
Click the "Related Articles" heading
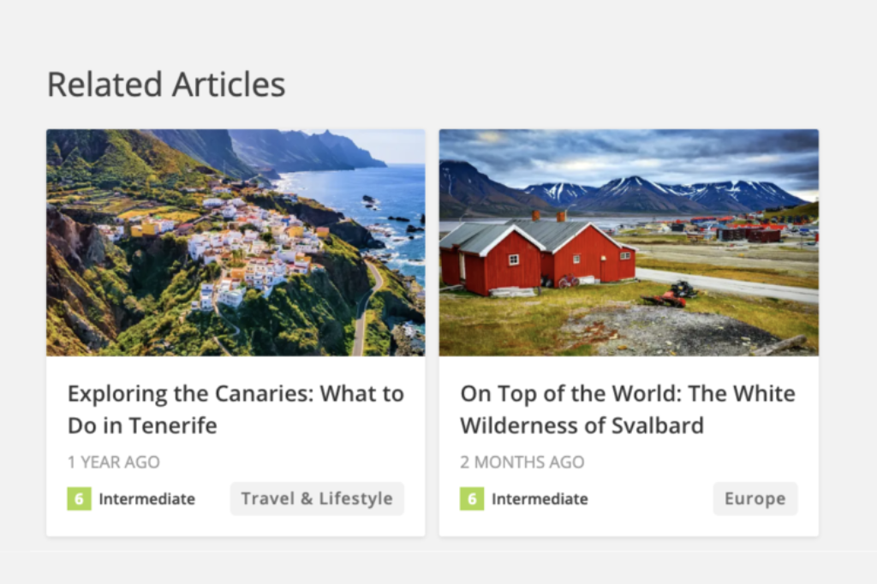(166, 85)
